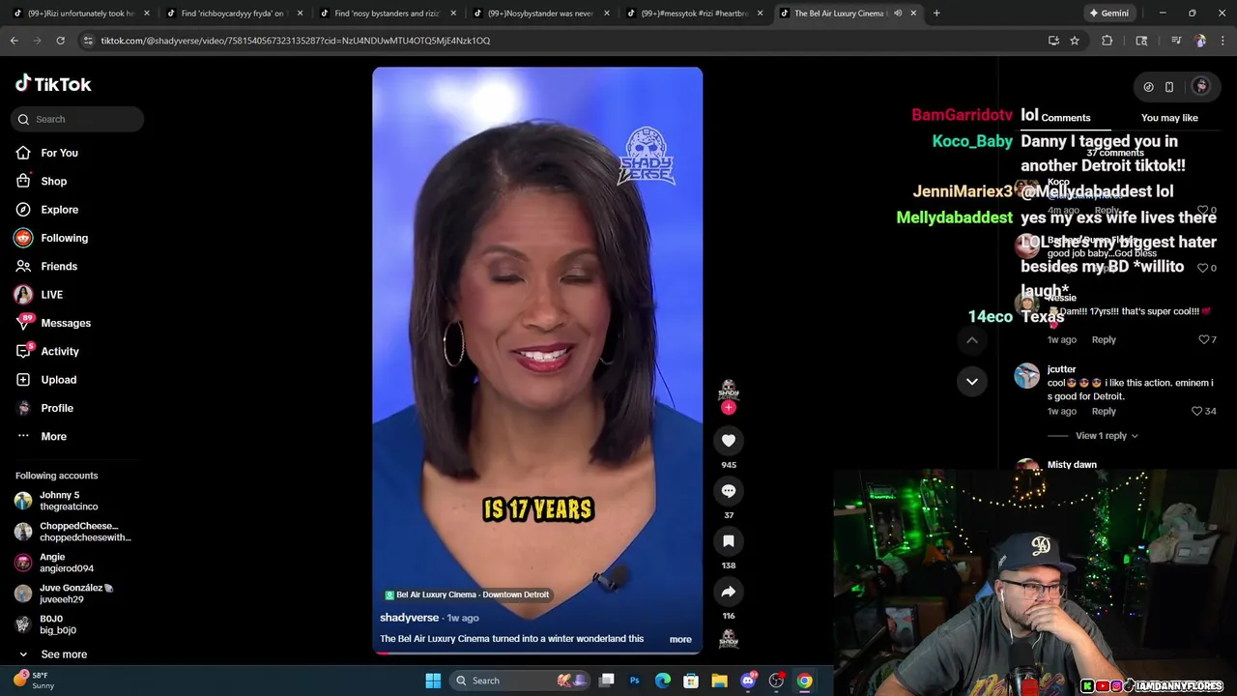The height and width of the screenshot is (696, 1237).
Task: Open jcutter's profile avatar
Action: 1027,376
